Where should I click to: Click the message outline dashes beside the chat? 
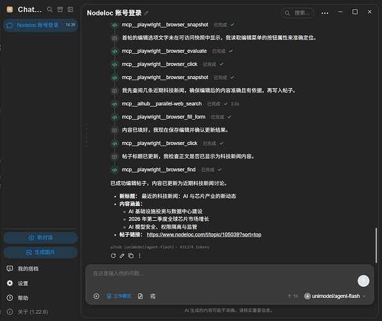(87, 135)
